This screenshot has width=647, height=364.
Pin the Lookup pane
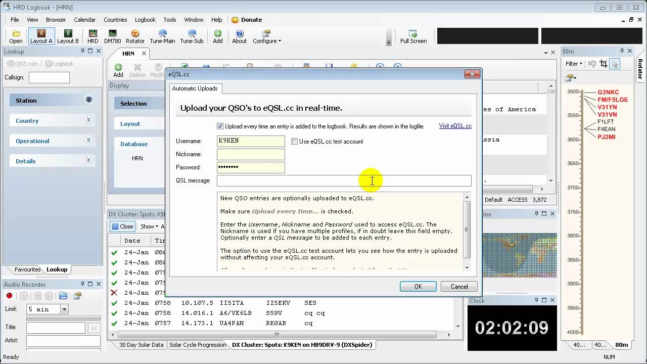pyautogui.click(x=82, y=51)
